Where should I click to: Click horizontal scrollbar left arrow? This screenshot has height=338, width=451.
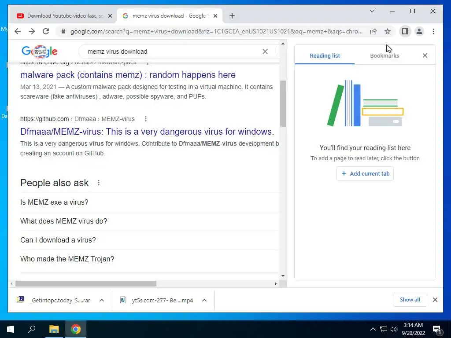tap(11, 284)
